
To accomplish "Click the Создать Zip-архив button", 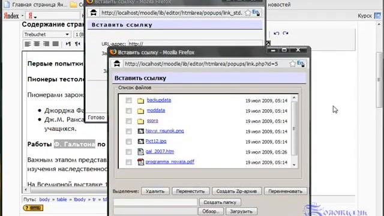I will tap(236, 191).
